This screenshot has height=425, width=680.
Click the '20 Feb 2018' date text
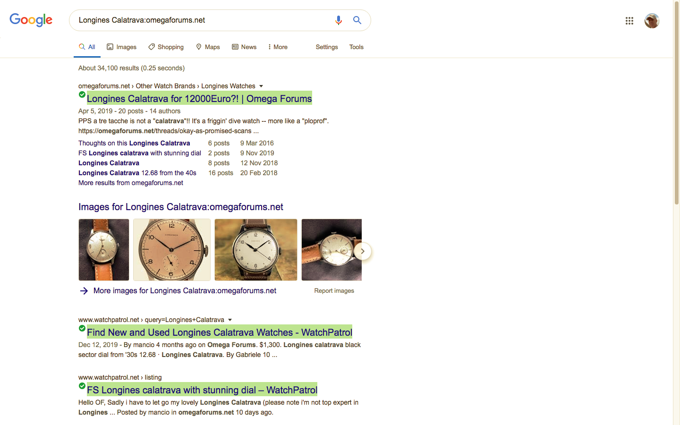pos(259,173)
